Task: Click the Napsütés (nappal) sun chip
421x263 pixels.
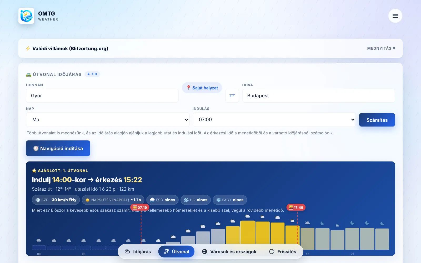Action: click(113, 200)
